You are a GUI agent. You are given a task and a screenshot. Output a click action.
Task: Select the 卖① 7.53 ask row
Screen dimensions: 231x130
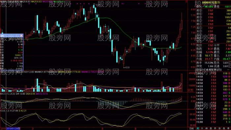tap(214, 24)
